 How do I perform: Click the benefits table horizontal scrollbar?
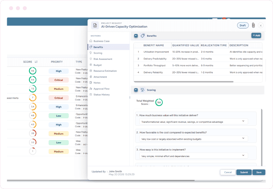pos(183,82)
